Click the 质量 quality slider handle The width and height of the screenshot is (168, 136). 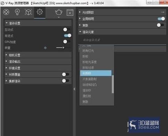pos(64,48)
